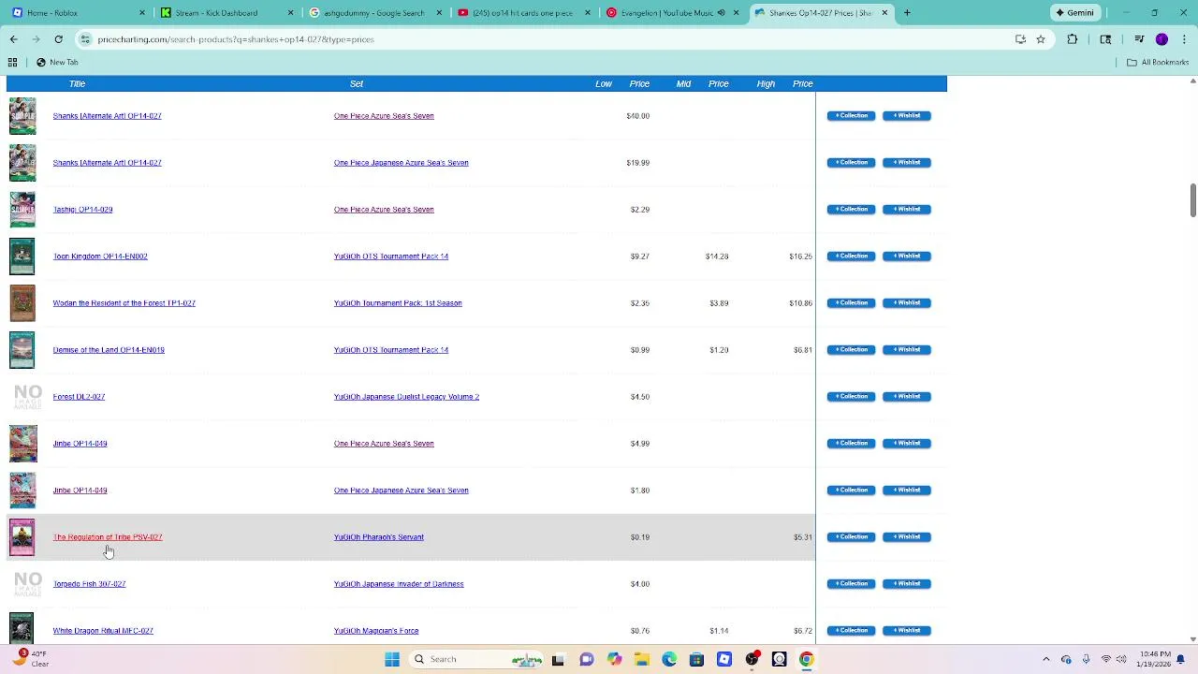Open the Gemini button in Chrome
Screen dimensions: 1198x674
1074,13
